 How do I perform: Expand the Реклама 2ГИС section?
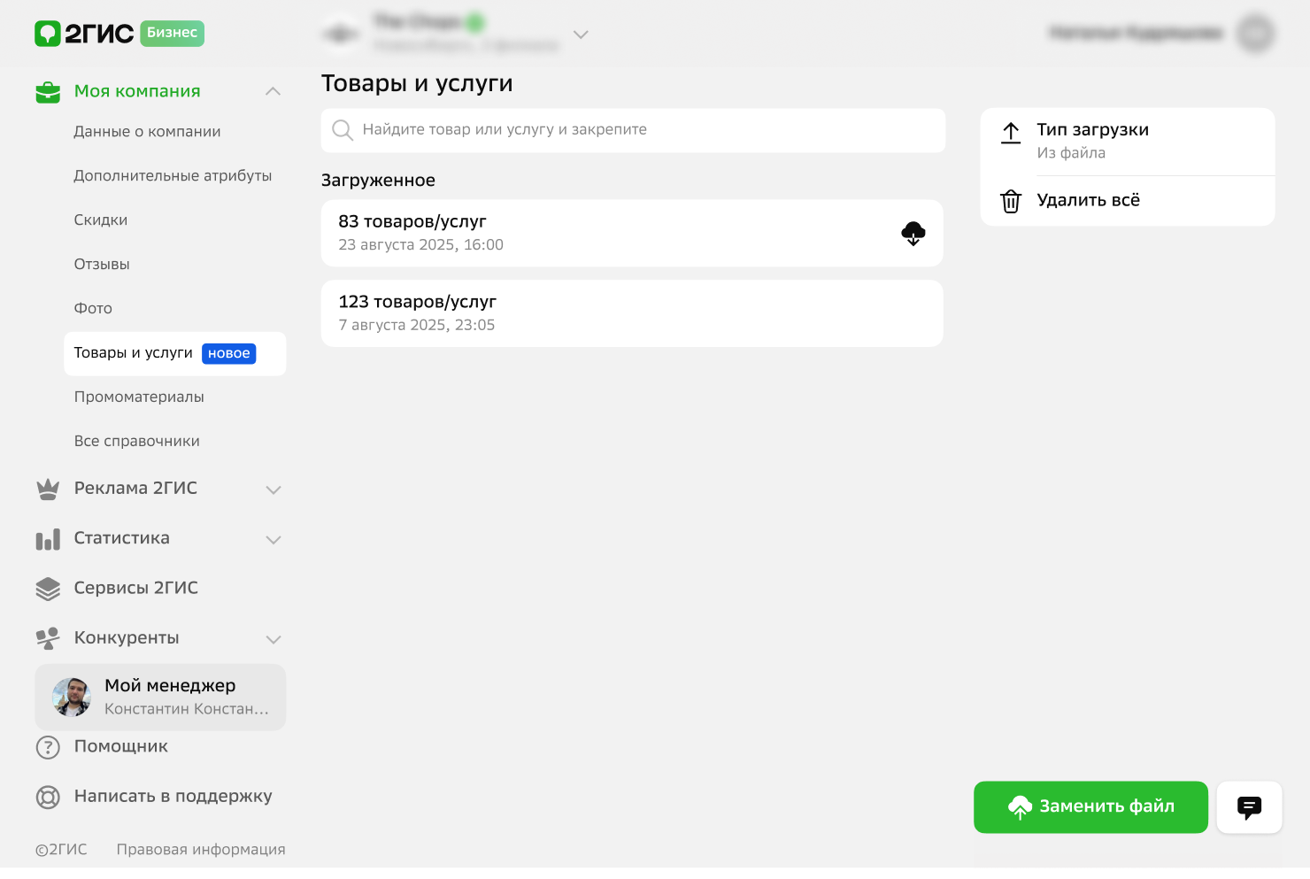(x=273, y=490)
